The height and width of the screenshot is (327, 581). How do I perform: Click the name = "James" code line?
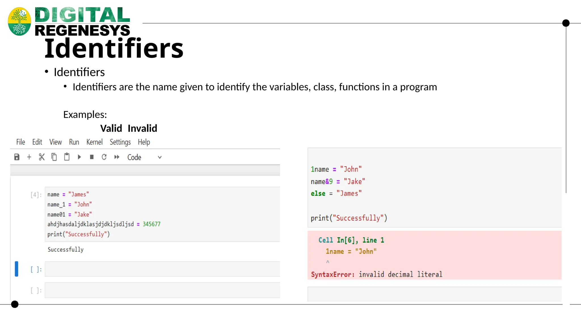coord(68,194)
